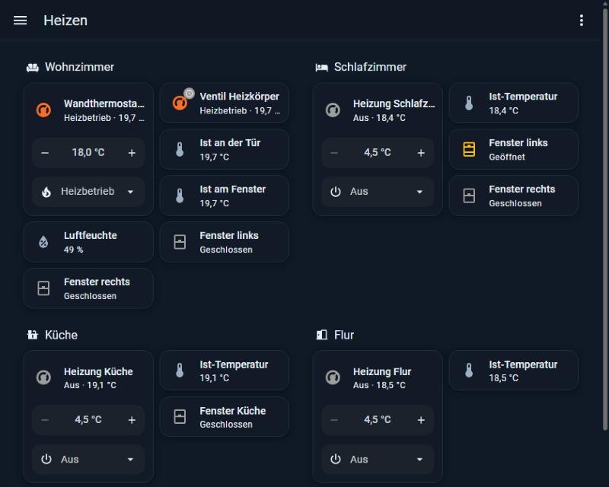Click Wohnzimmer Fenster rechts window icon
Viewport: 609px width, 487px height.
pyautogui.click(x=43, y=288)
